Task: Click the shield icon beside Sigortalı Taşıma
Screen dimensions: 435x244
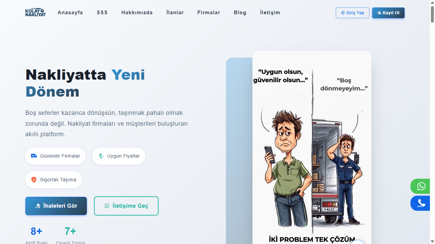Action: (x=34, y=180)
